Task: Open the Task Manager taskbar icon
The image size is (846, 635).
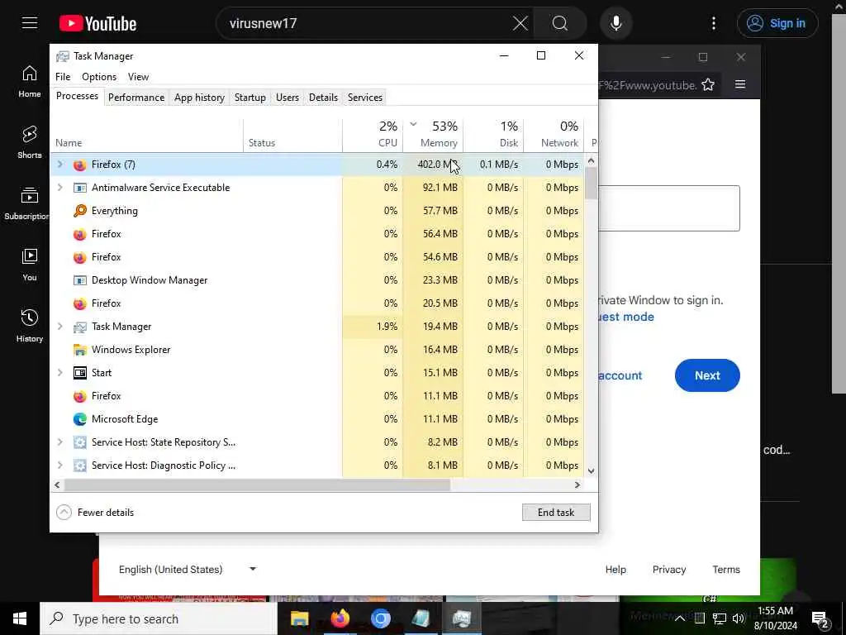Action: pos(462,618)
